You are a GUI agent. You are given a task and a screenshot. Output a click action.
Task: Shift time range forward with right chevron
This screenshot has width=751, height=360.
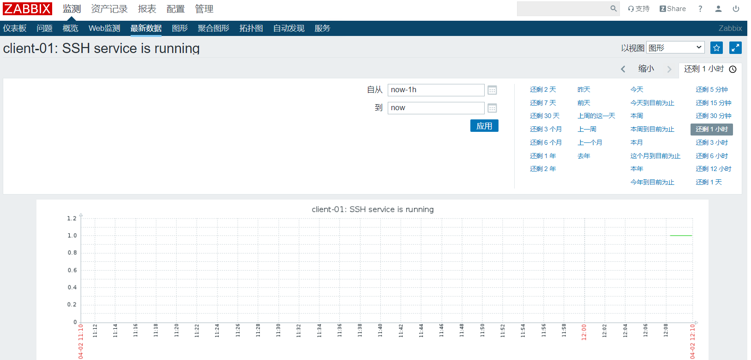pos(669,69)
